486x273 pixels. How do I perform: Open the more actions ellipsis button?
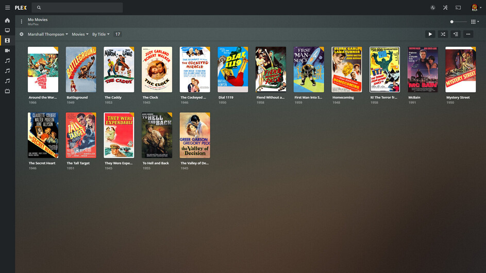pyautogui.click(x=468, y=35)
